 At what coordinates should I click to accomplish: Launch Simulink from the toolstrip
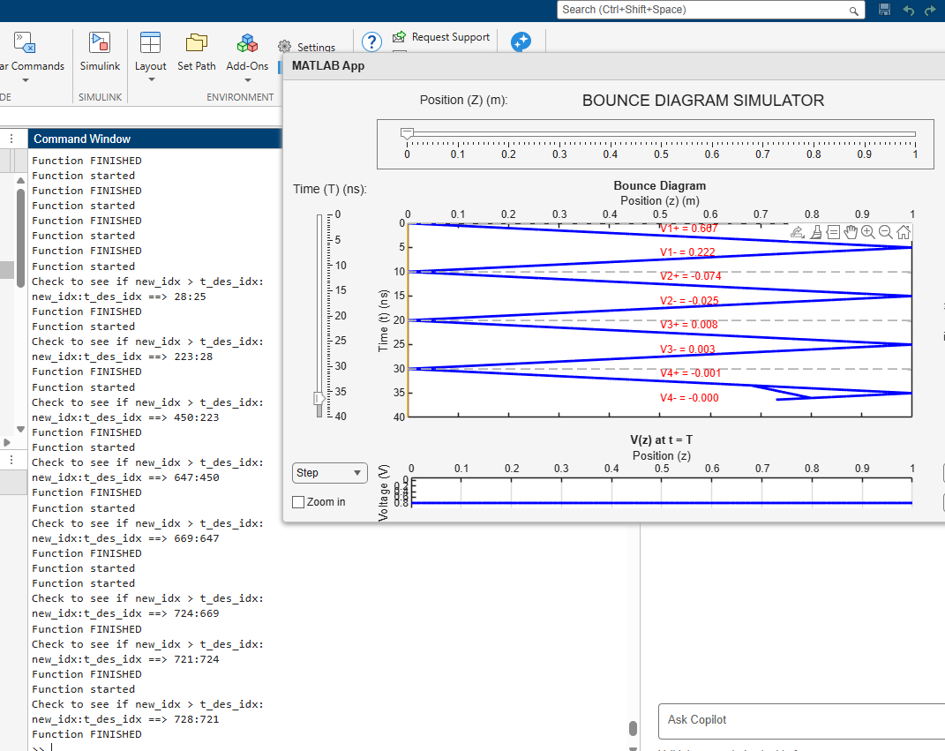pyautogui.click(x=100, y=52)
